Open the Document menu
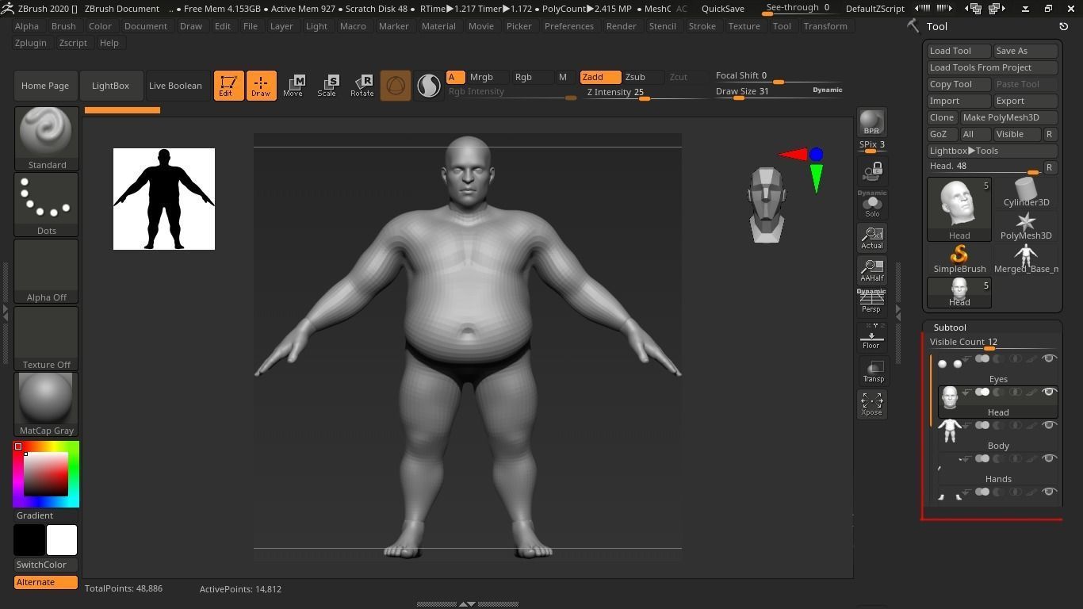The image size is (1083, 609). [x=146, y=26]
